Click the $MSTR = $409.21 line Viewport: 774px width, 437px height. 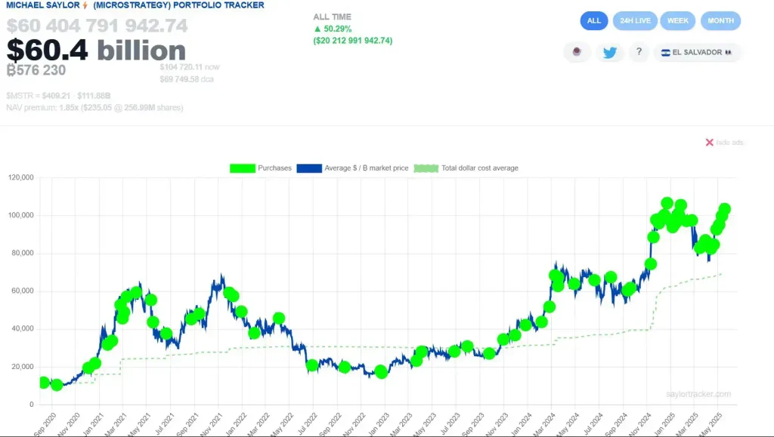point(58,96)
